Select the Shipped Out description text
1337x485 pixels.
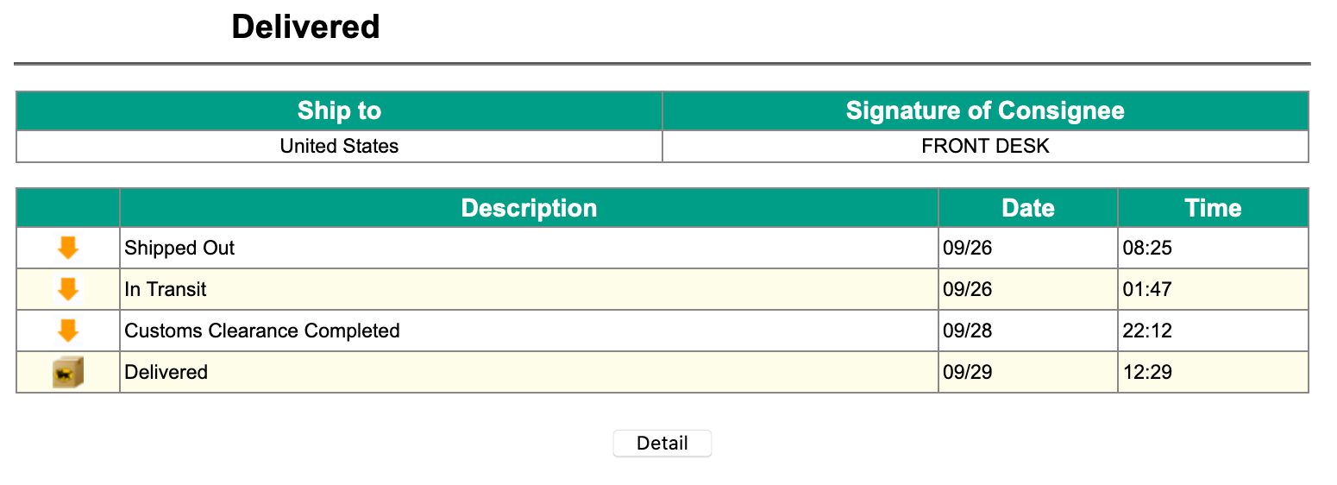pyautogui.click(x=179, y=248)
